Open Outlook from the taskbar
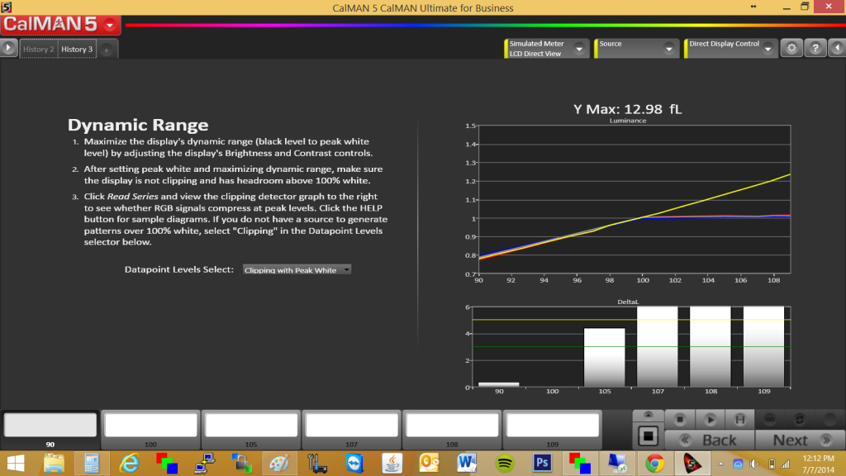 point(430,464)
